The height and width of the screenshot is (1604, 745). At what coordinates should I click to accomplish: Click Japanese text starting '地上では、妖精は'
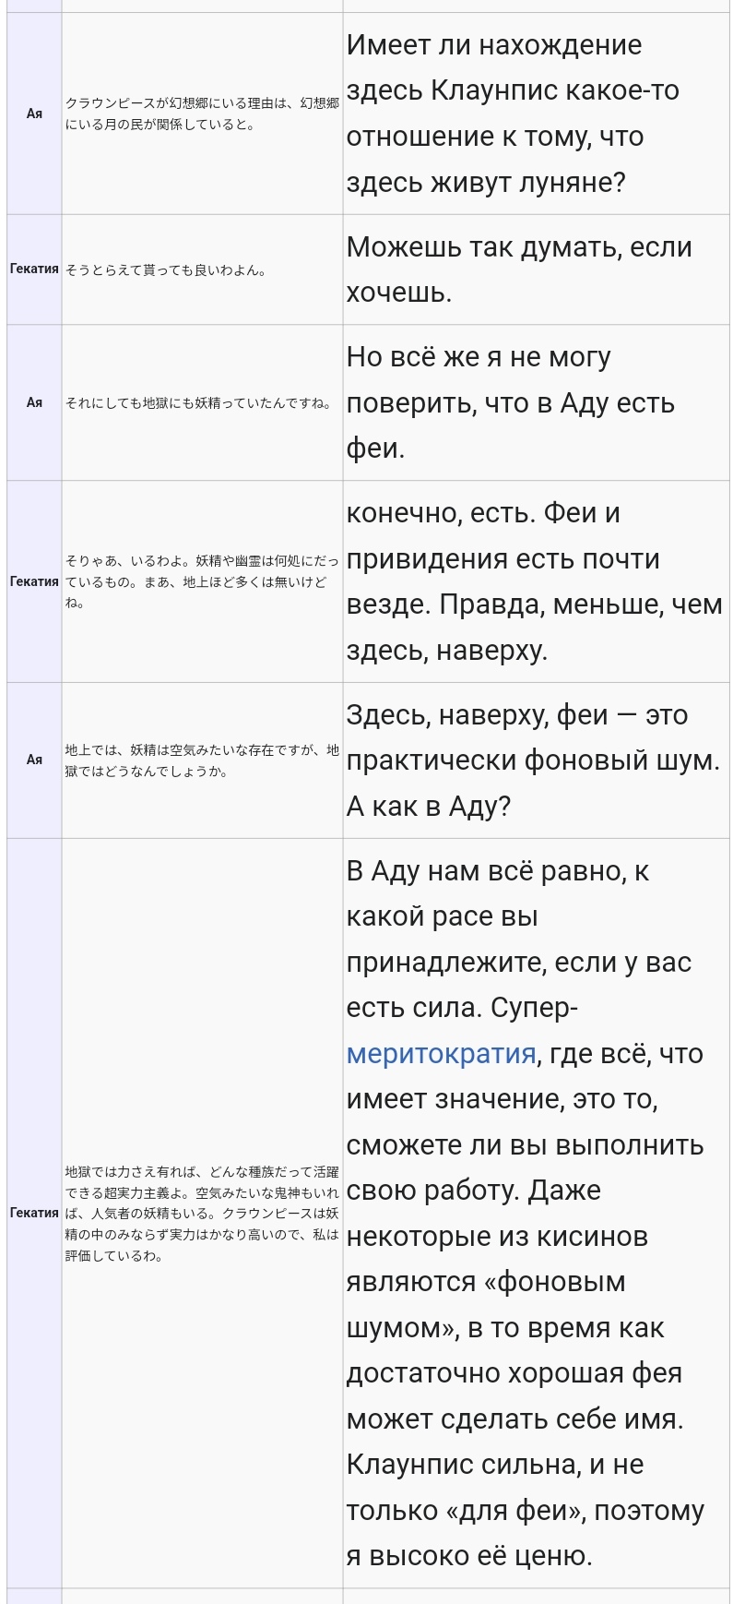(202, 760)
